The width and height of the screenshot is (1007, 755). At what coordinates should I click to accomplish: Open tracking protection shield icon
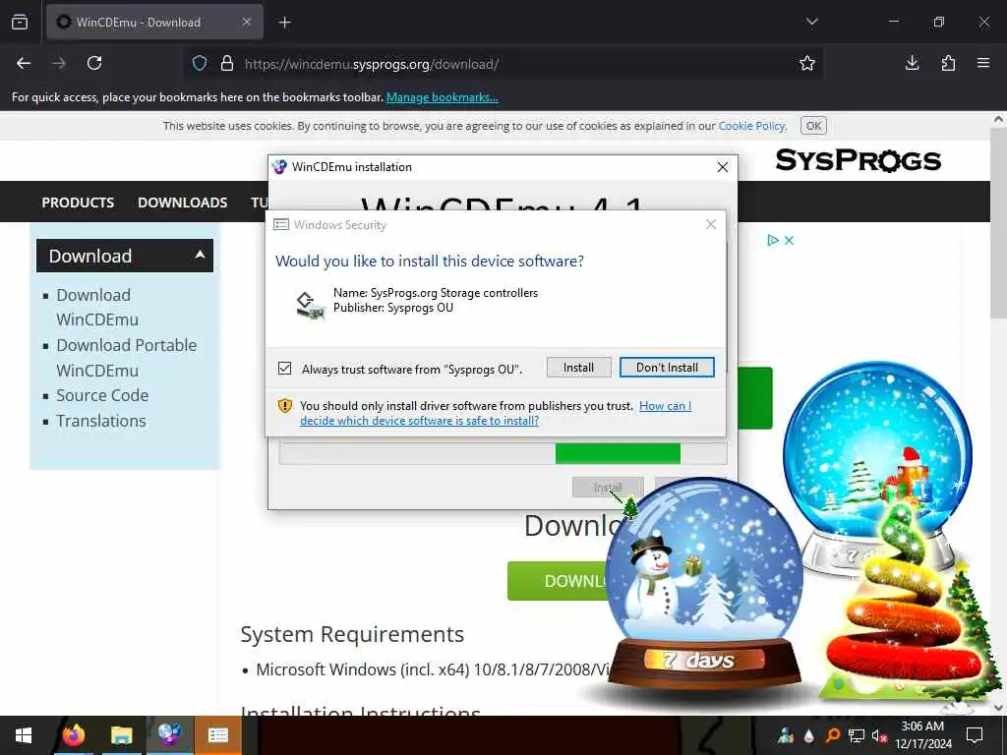200,64
